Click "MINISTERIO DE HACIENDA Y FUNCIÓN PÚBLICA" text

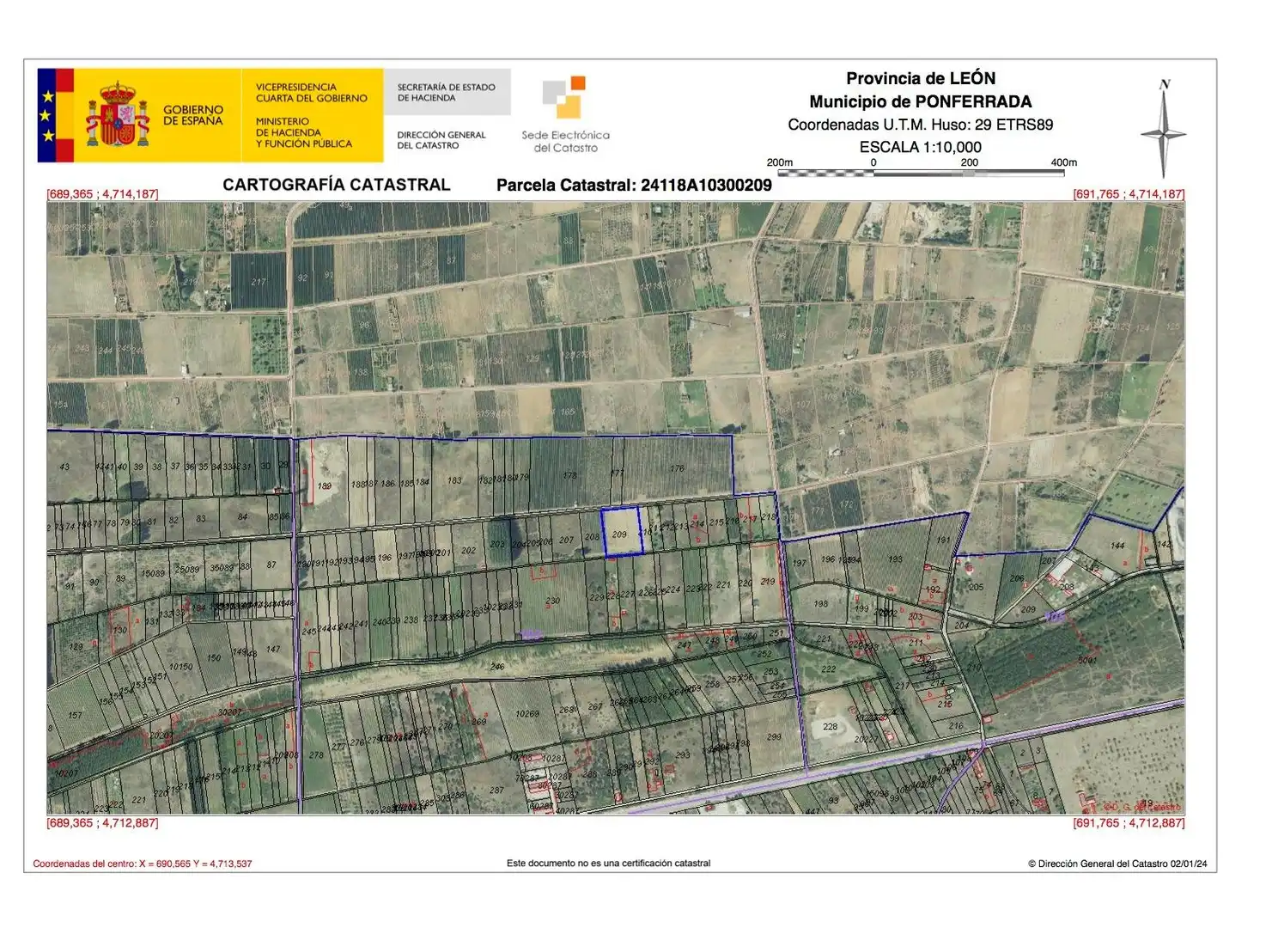click(x=304, y=133)
